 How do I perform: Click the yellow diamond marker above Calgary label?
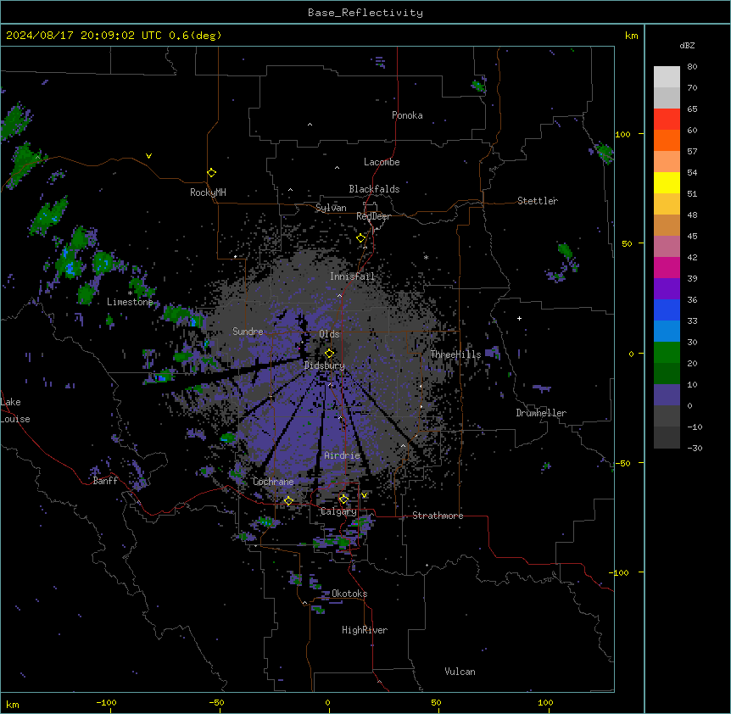[x=343, y=499]
